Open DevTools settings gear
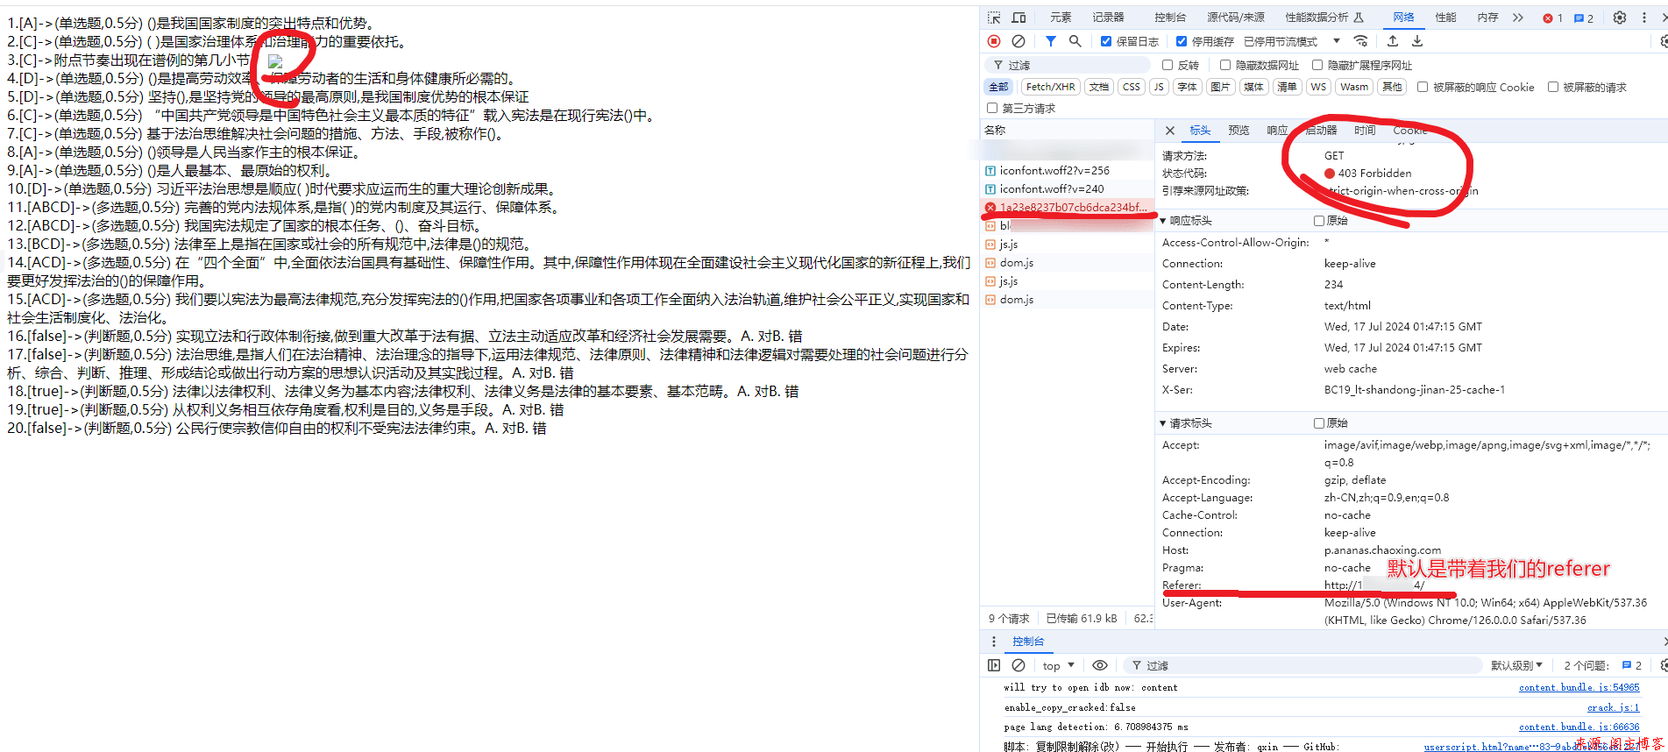Image resolution: width=1668 pixels, height=752 pixels. pos(1620,18)
